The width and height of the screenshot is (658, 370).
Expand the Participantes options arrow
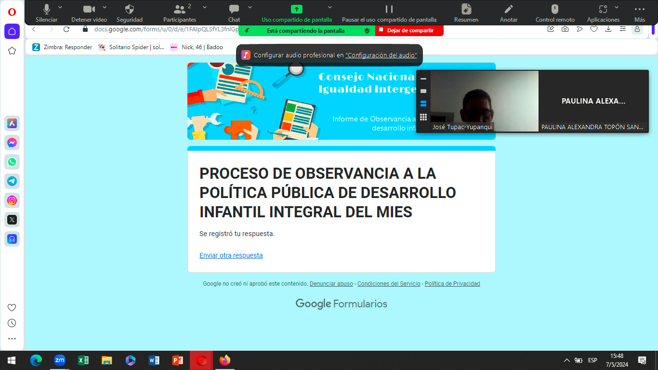[x=205, y=7]
